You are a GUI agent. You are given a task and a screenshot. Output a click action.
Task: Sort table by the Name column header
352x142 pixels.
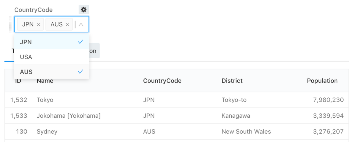45,81
